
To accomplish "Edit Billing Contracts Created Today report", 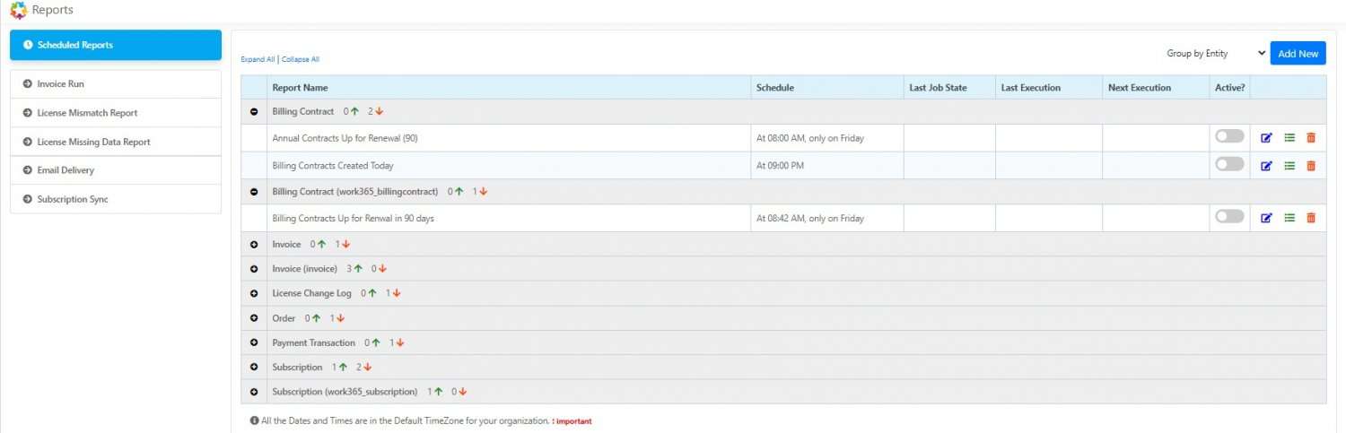I will (x=1267, y=166).
